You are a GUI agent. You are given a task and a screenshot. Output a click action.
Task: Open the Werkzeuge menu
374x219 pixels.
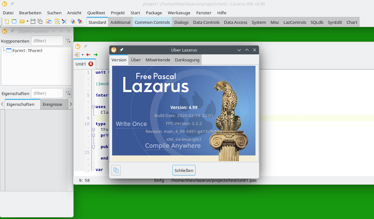pyautogui.click(x=179, y=13)
